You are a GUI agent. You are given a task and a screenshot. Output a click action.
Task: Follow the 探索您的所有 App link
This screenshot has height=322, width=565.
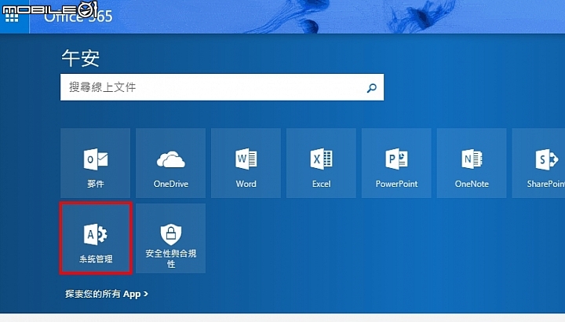tap(107, 294)
